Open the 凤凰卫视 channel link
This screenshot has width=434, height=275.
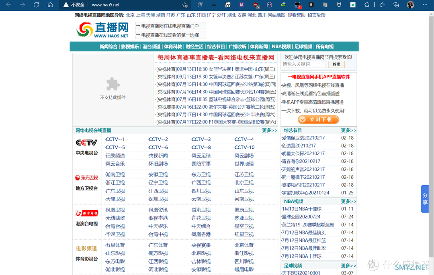click(x=115, y=210)
